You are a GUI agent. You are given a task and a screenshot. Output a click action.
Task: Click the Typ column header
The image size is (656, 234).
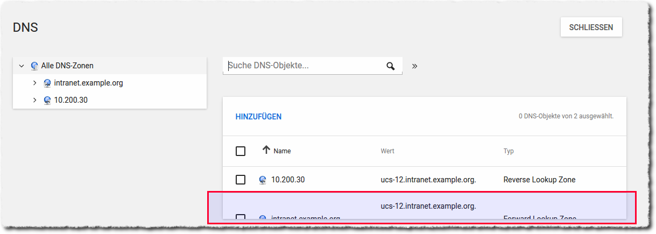pyautogui.click(x=508, y=151)
